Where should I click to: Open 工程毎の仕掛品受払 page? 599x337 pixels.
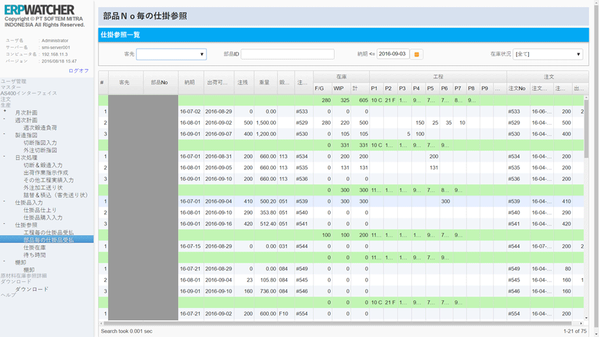49,232
